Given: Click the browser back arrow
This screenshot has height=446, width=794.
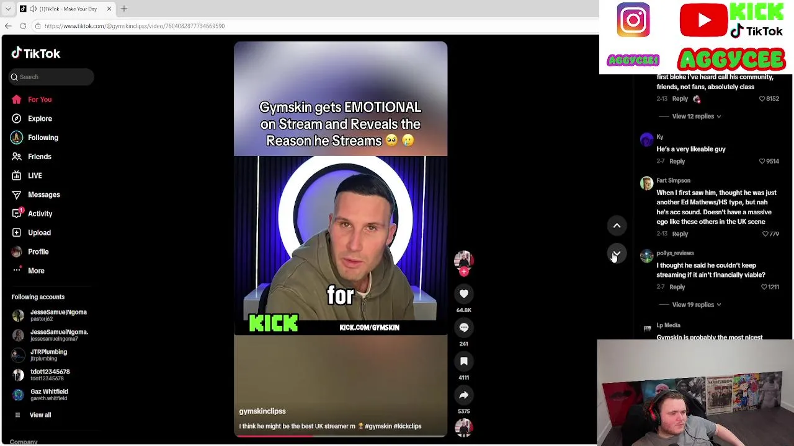Looking at the screenshot, I should click(8, 26).
